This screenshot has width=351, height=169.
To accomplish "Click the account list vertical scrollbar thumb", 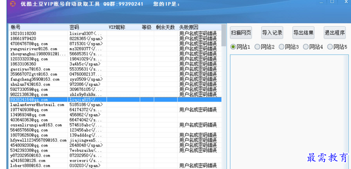I will [223, 35].
